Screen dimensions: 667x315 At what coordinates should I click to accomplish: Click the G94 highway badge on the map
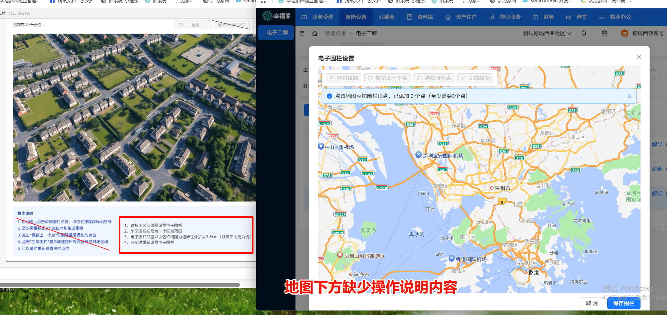click(x=484, y=126)
